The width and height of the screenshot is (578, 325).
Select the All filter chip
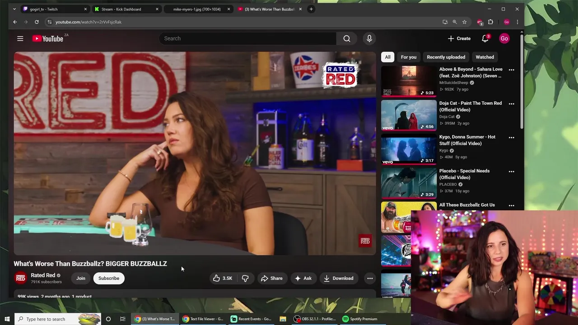tap(387, 57)
